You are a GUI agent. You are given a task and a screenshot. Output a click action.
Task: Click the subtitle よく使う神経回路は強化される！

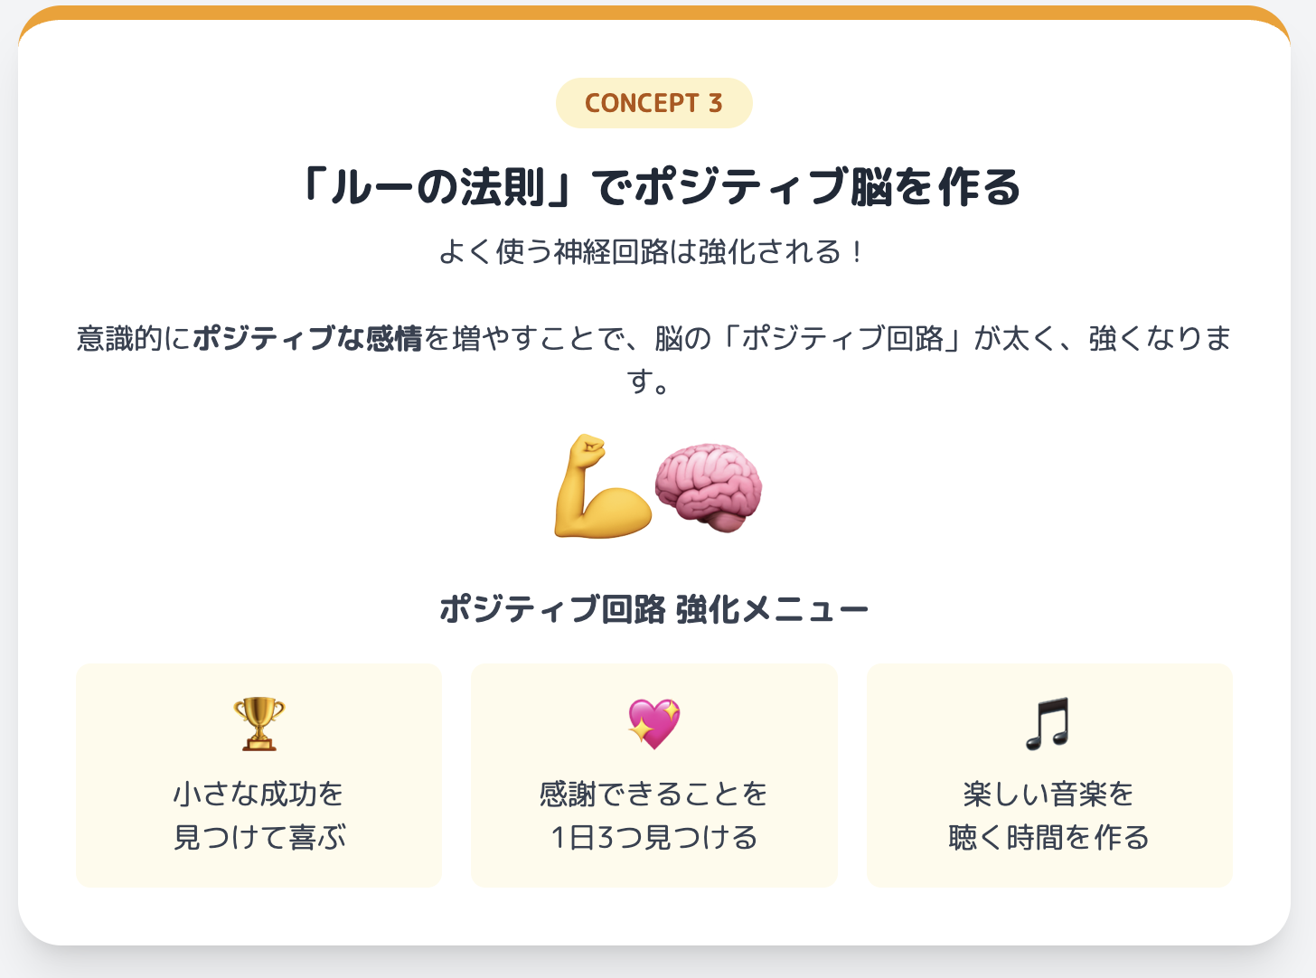654,251
